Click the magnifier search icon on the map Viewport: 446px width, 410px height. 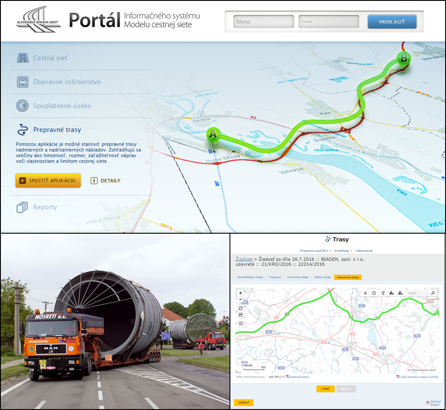click(433, 293)
